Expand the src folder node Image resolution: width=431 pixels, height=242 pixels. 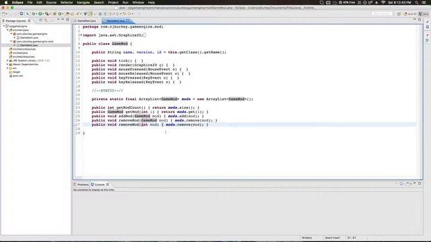coord(7,68)
